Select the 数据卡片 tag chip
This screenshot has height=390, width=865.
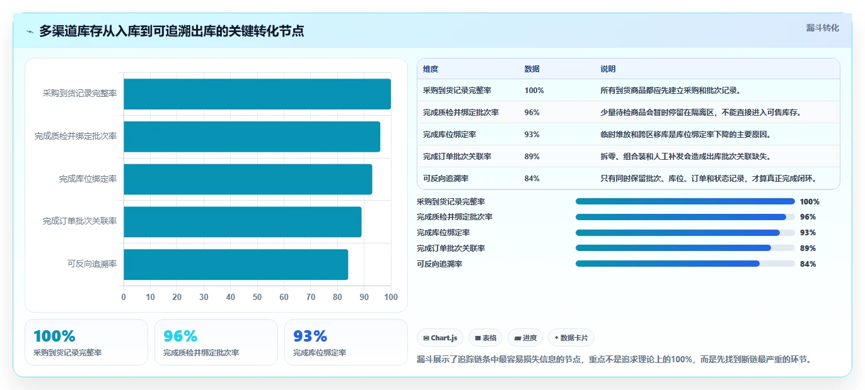pyautogui.click(x=571, y=338)
